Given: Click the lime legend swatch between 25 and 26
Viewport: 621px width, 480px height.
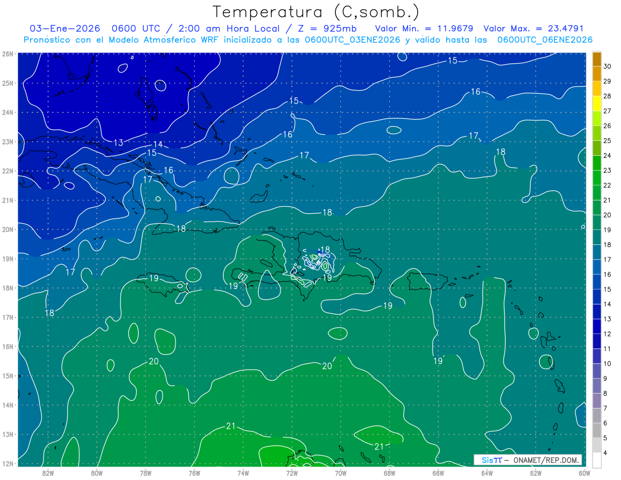Looking at the screenshot, I should [597, 133].
